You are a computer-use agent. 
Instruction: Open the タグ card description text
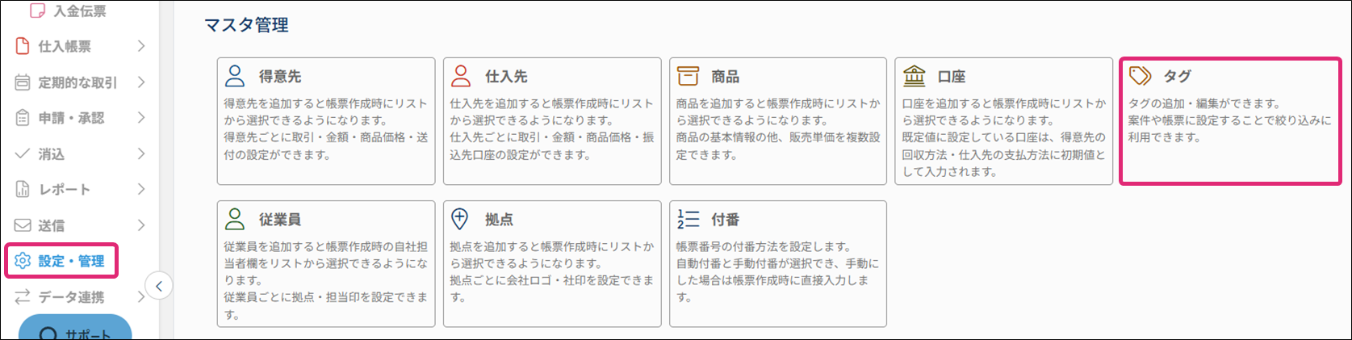pos(1229,120)
